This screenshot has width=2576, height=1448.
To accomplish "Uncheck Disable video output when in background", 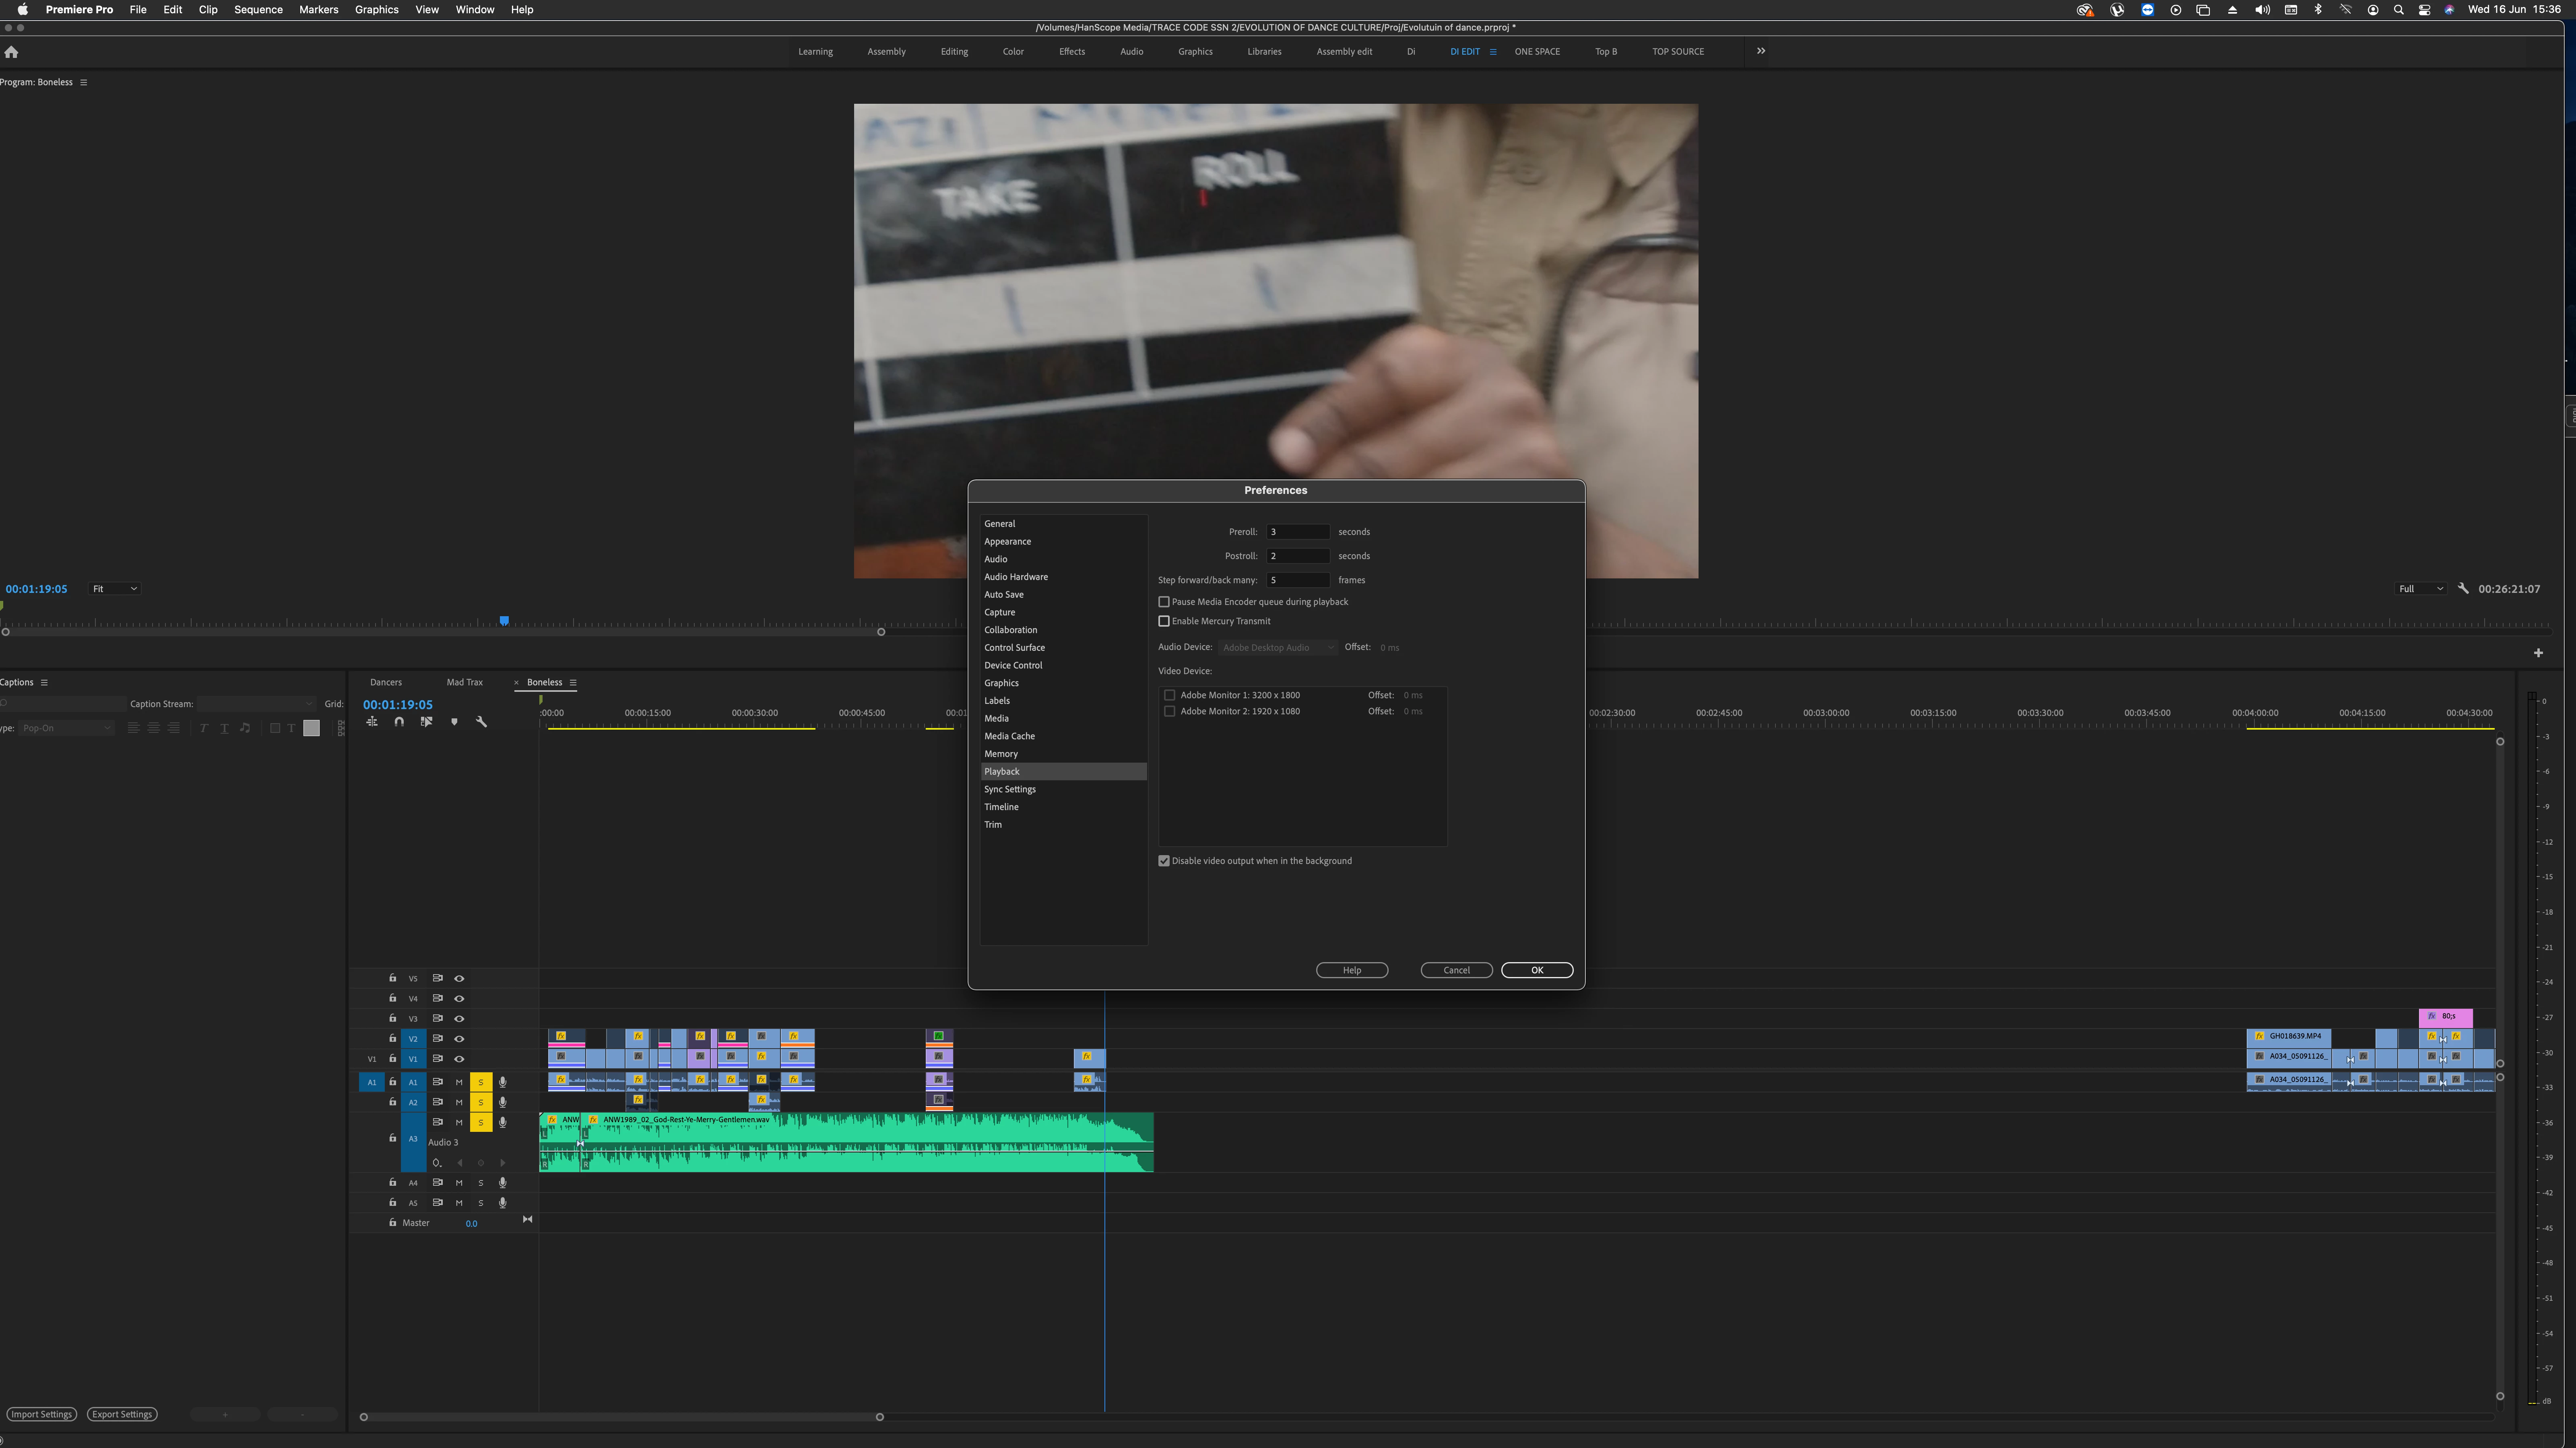I will [1164, 860].
